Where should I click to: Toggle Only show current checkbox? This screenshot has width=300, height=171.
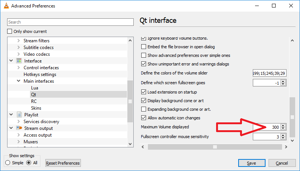point(10,31)
